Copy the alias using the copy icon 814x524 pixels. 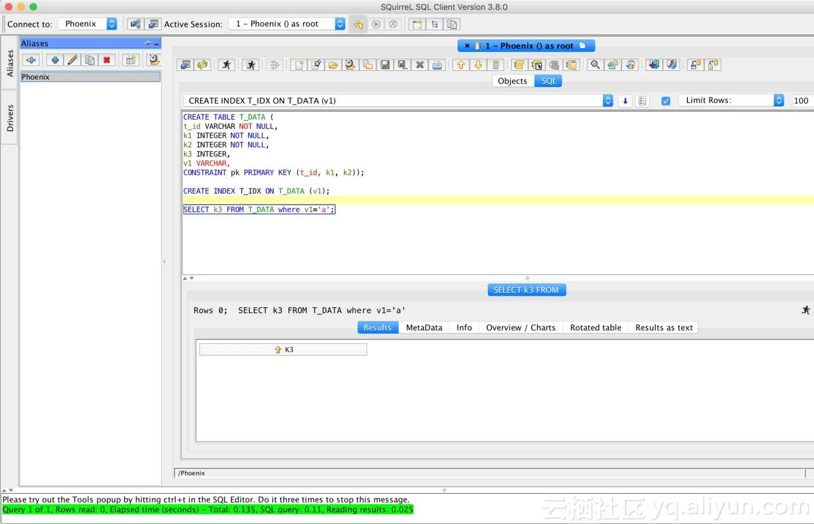(x=90, y=60)
